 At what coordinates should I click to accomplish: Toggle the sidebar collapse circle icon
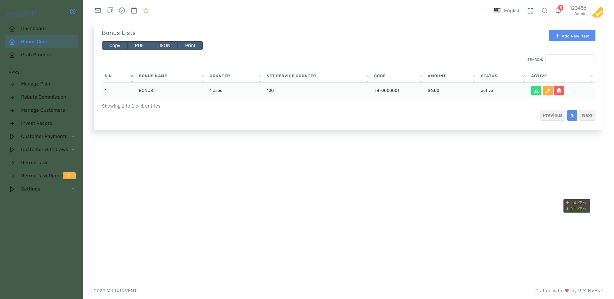click(x=73, y=12)
